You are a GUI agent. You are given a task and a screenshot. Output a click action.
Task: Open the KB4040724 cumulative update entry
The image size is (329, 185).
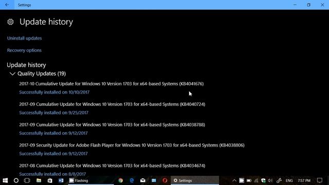(x=112, y=104)
